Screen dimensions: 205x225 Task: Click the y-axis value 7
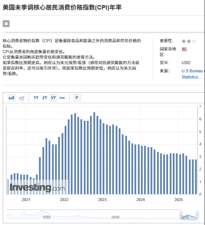[x=200, y=107]
